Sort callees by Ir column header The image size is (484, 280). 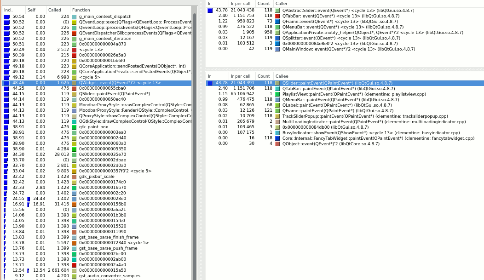pyautogui.click(x=217, y=76)
